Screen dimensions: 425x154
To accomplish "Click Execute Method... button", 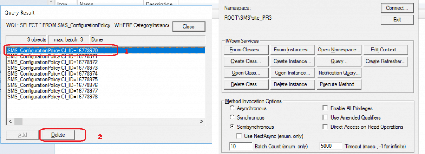I will (339, 84).
